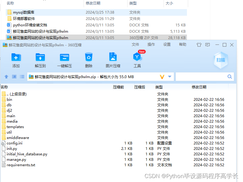243x182 pixels.
Task: Click the 删除 (Delete) trash icon
Action: [89, 57]
